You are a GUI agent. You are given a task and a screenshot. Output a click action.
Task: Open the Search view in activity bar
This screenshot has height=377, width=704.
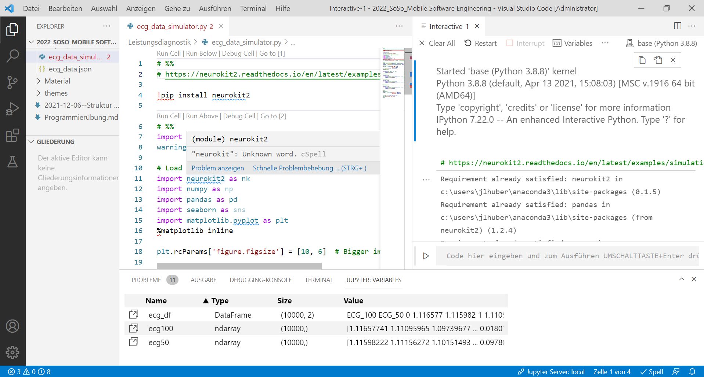[x=12, y=56]
